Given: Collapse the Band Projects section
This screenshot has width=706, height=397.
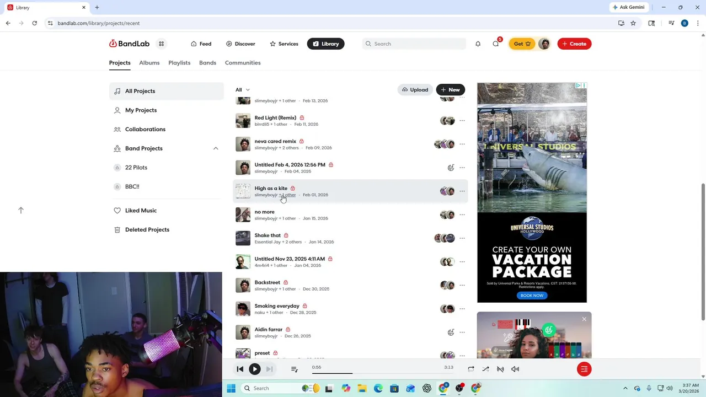Looking at the screenshot, I should (x=216, y=148).
